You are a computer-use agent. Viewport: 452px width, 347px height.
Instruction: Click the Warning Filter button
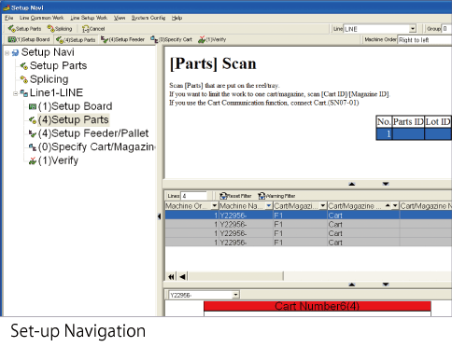[x=276, y=196]
